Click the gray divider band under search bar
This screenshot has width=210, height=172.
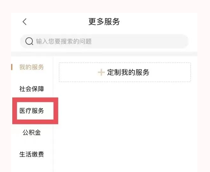[x=104, y=54]
